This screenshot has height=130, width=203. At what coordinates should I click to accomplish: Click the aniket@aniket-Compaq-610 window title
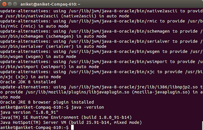[50, 4]
